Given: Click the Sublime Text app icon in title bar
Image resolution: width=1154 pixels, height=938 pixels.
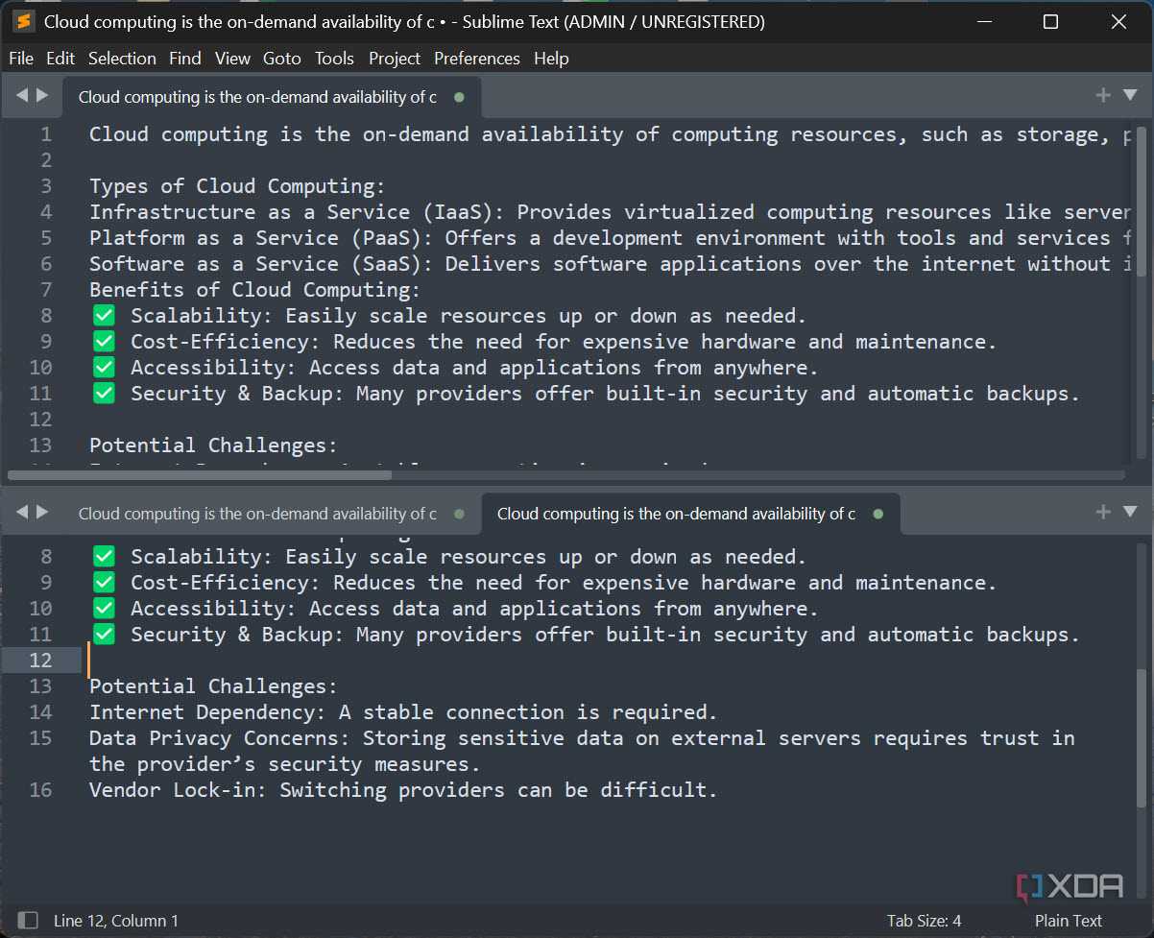Looking at the screenshot, I should pos(26,21).
